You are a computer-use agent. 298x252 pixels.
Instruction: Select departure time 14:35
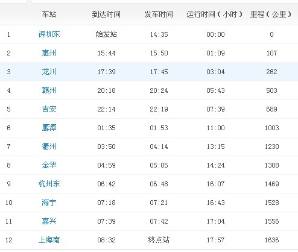tap(159, 34)
